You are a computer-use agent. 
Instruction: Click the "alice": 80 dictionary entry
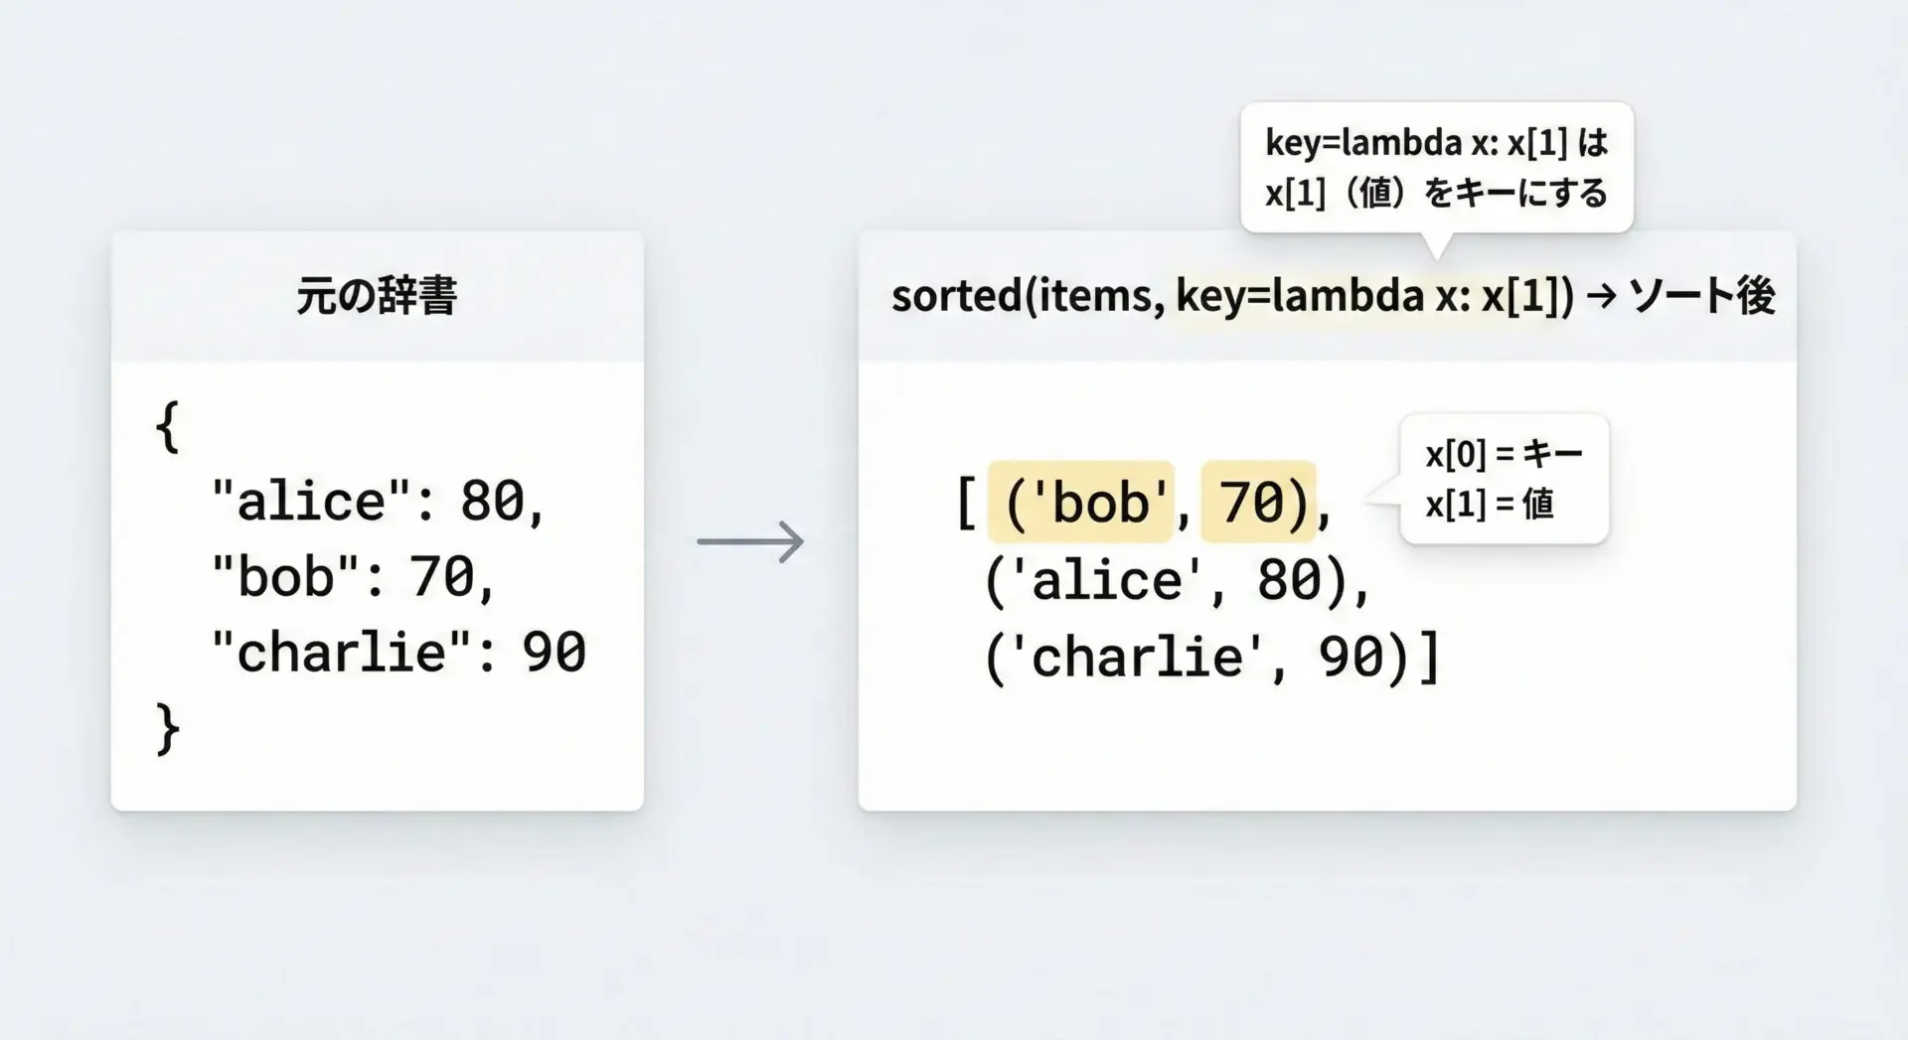click(378, 500)
